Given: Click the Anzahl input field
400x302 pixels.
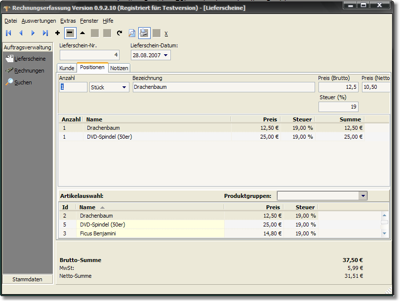Looking at the screenshot, I should 73,87.
